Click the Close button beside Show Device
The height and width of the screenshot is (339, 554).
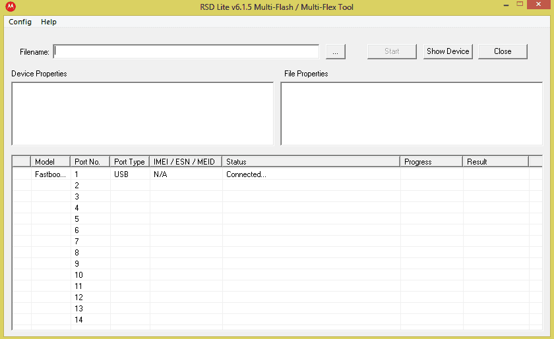(503, 51)
